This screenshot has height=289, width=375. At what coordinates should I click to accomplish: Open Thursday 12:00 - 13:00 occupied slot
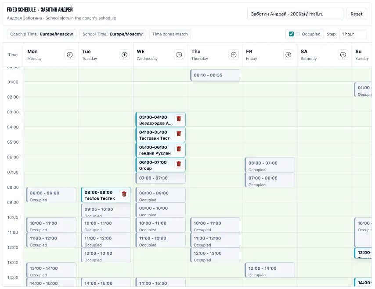pos(215,255)
